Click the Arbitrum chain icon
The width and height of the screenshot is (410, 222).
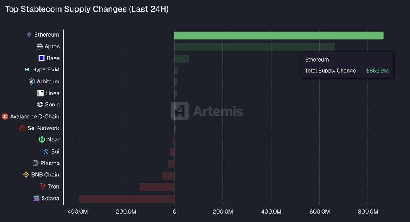32,81
